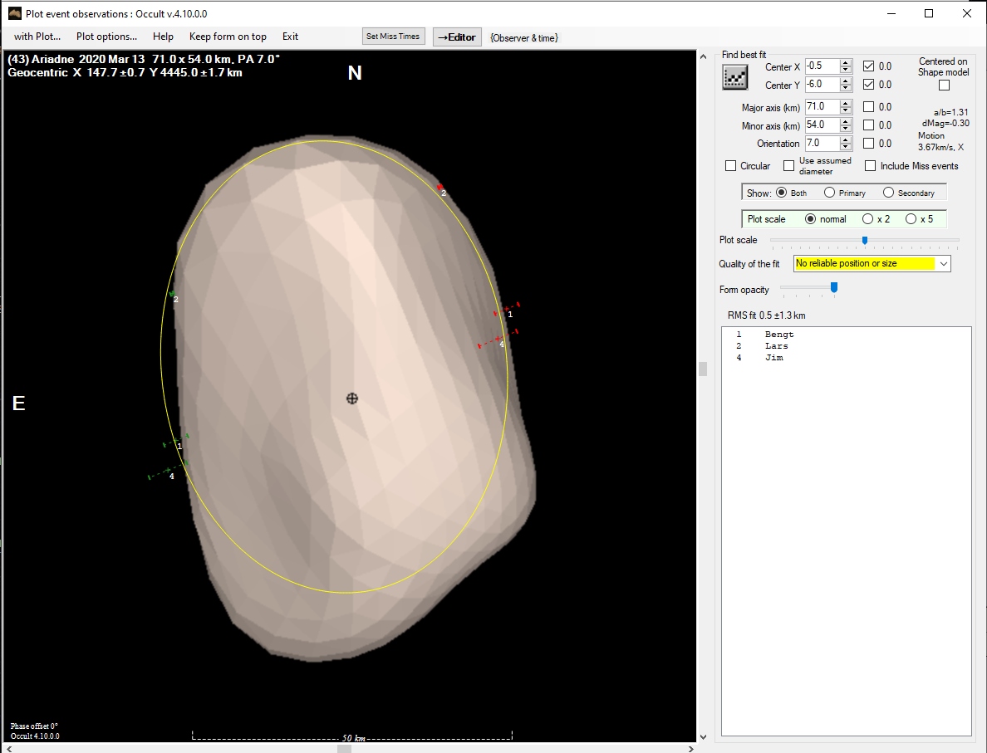The height and width of the screenshot is (753, 987).
Task: Click the Minor axis input field
Action: pos(822,125)
